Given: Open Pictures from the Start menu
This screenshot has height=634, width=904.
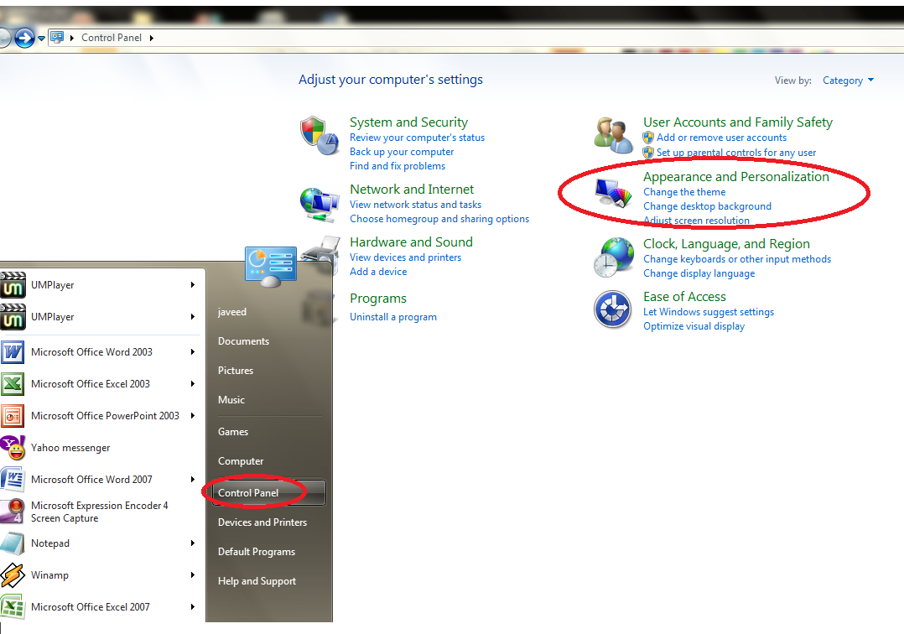Looking at the screenshot, I should point(235,371).
